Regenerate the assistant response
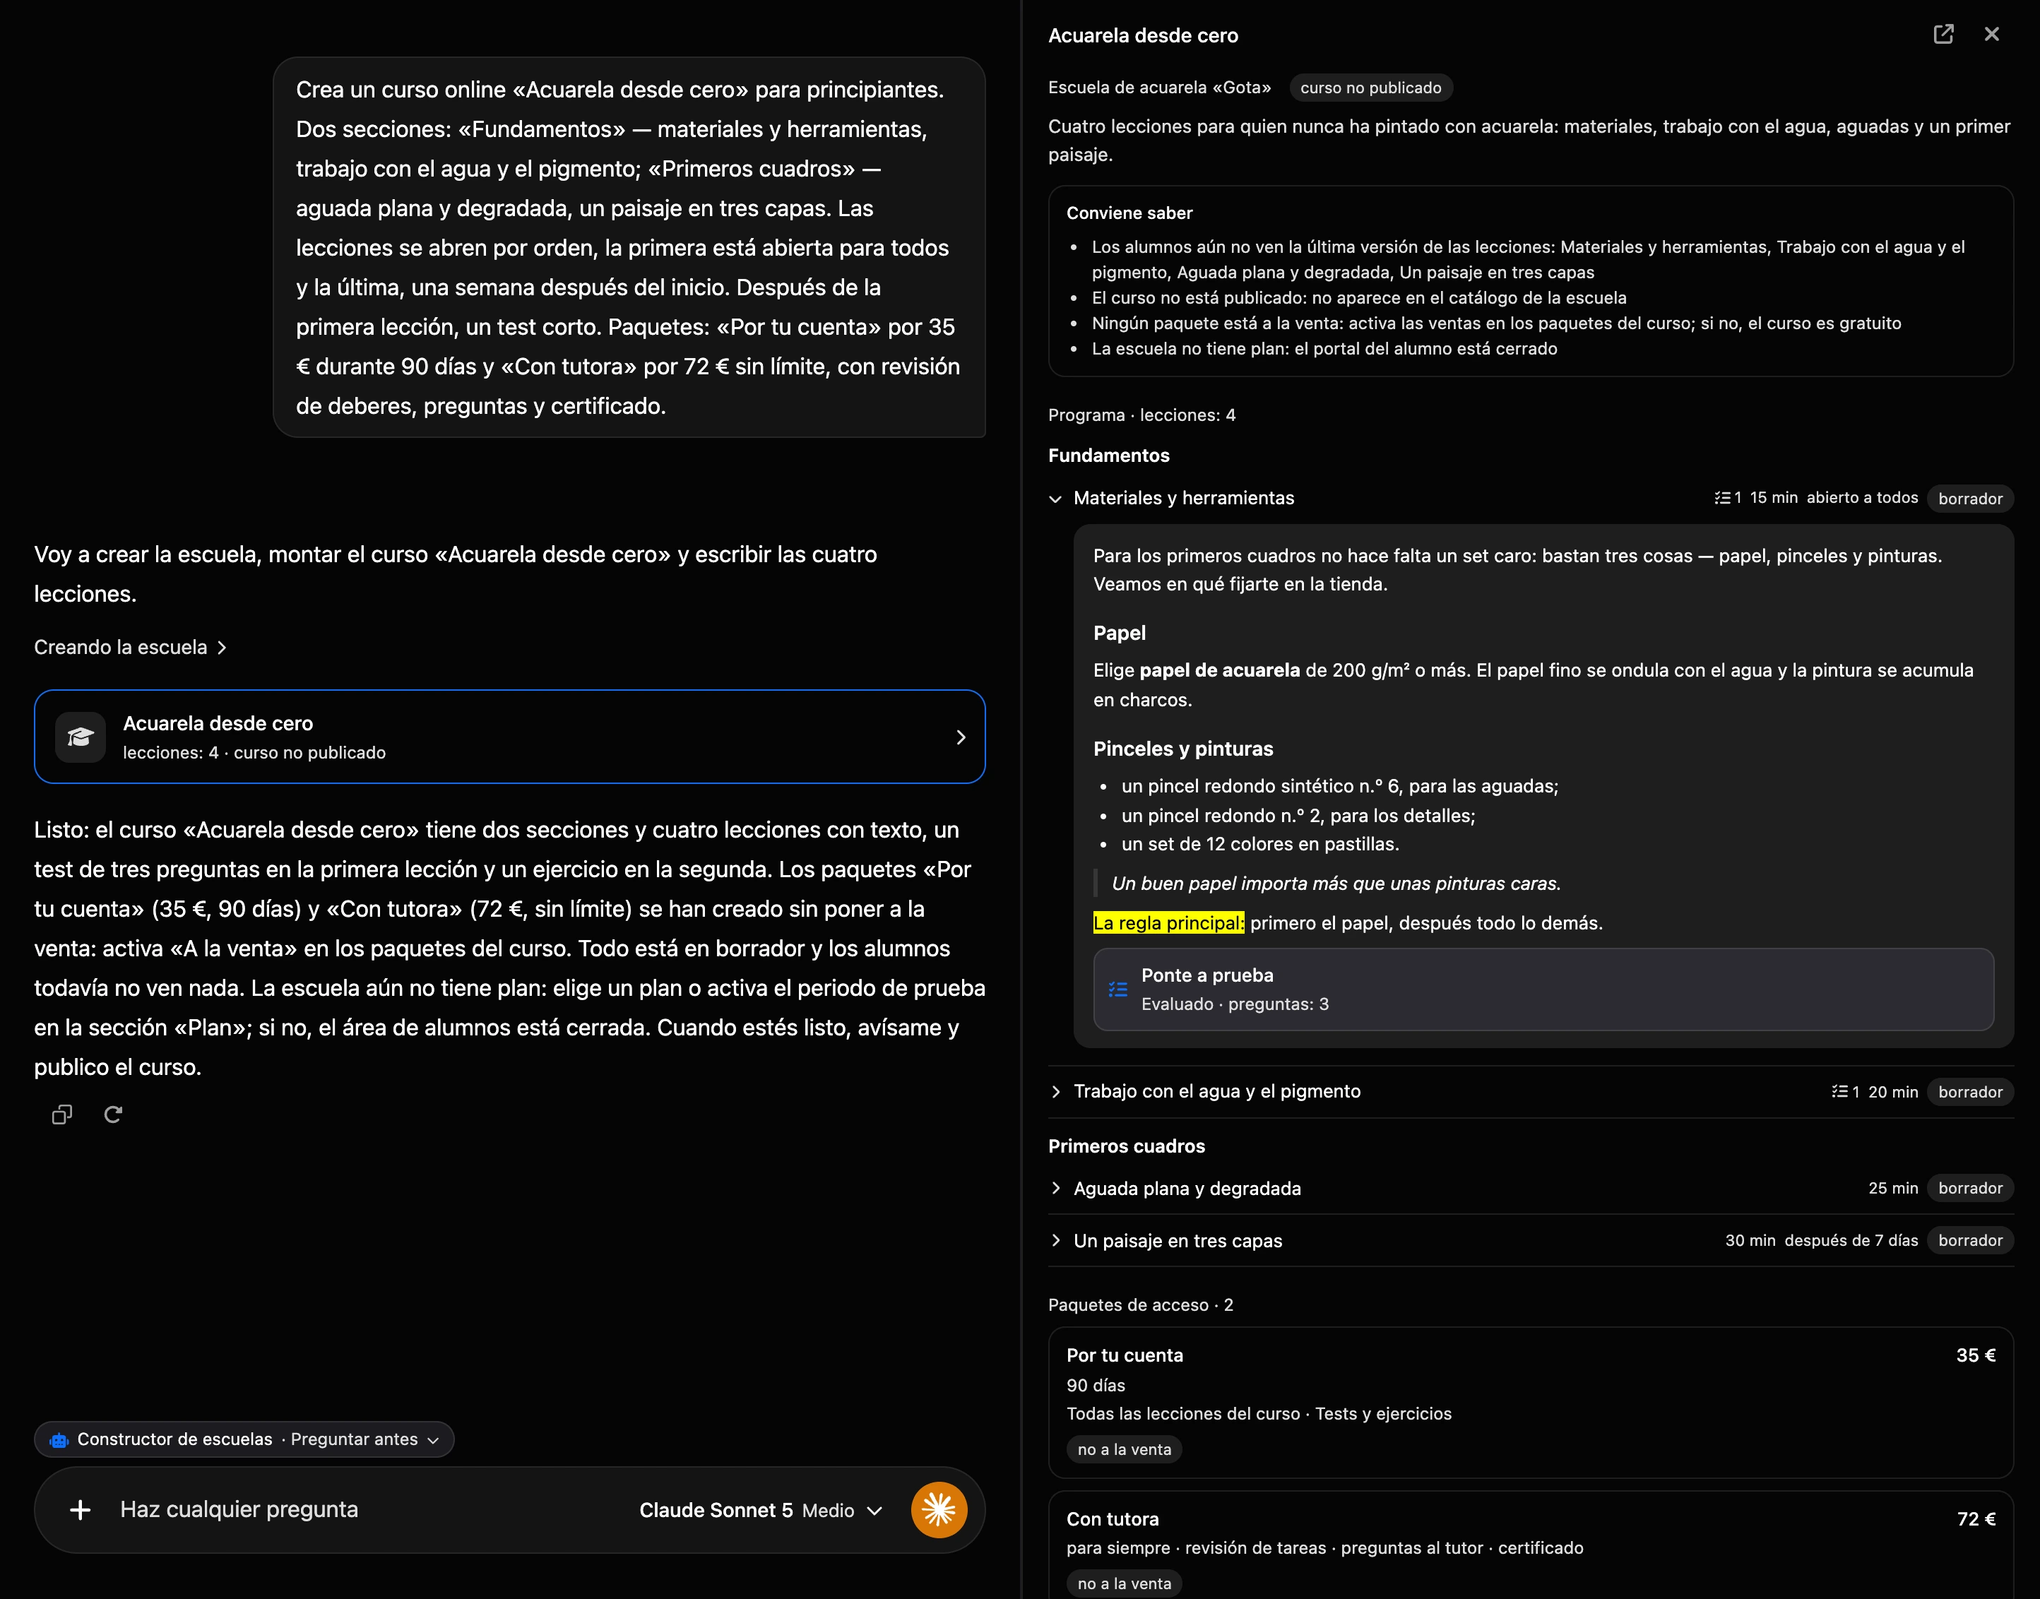This screenshot has height=1599, width=2040. (x=113, y=1114)
